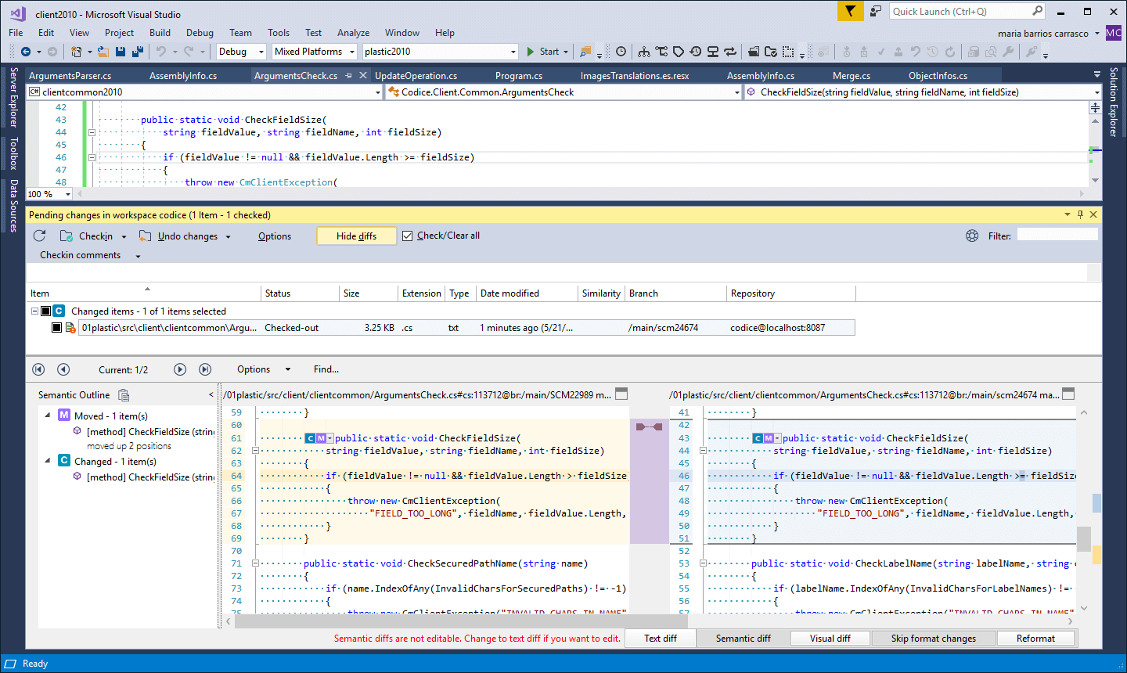Click the Save All icon
The height and width of the screenshot is (673, 1127).
tap(138, 52)
